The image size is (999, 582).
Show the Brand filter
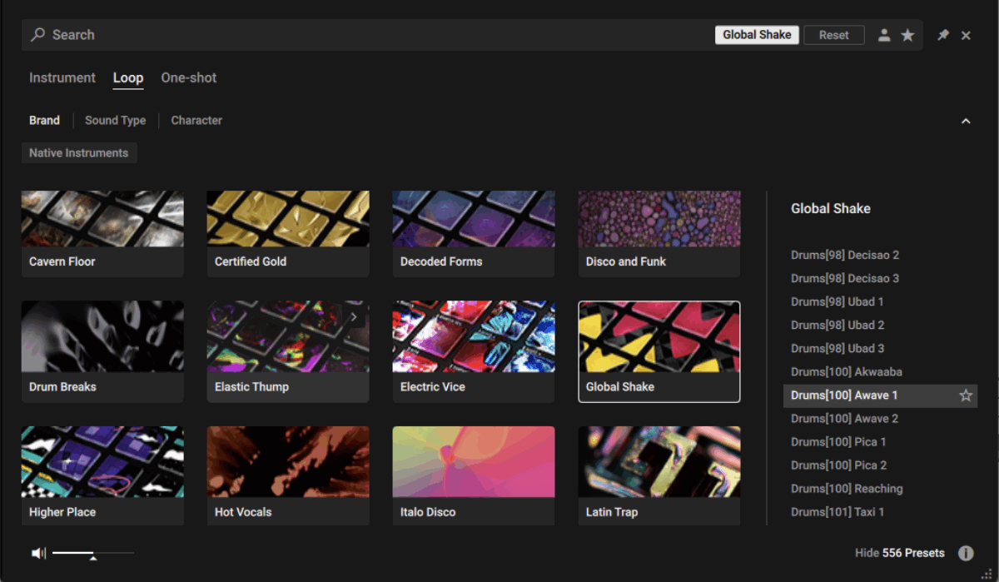[44, 121]
